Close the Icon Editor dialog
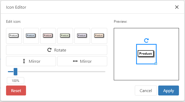This screenshot has height=102, width=185. coord(177,7)
